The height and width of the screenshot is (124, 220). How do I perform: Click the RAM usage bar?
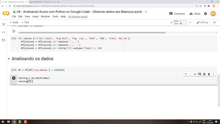click(x=183, y=21)
